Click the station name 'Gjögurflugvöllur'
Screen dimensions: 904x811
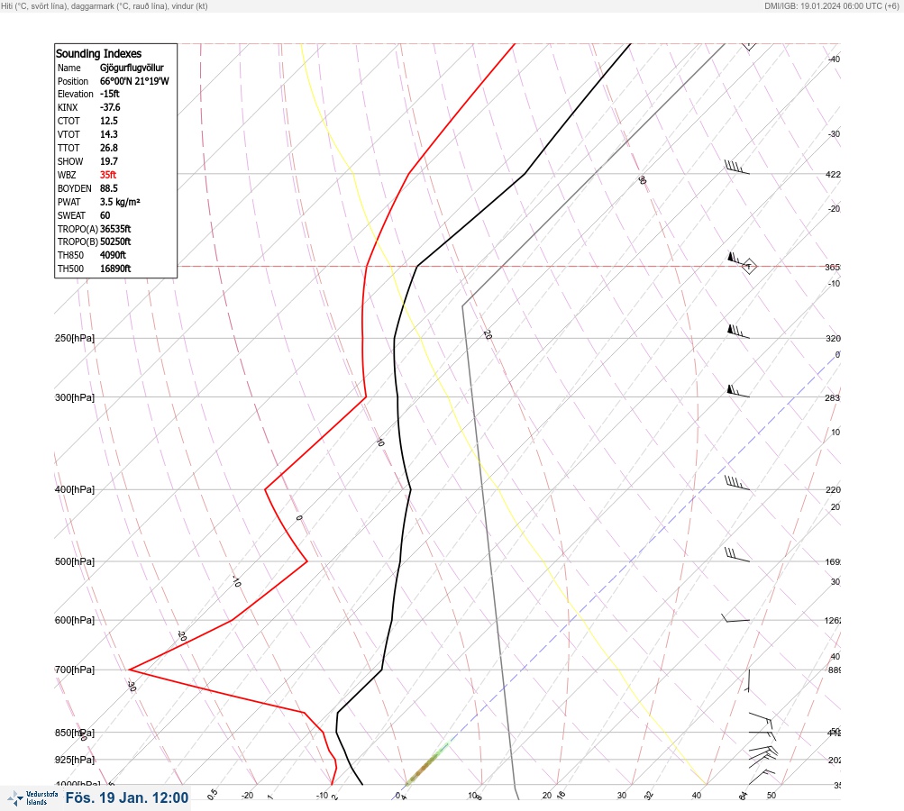[x=132, y=68]
